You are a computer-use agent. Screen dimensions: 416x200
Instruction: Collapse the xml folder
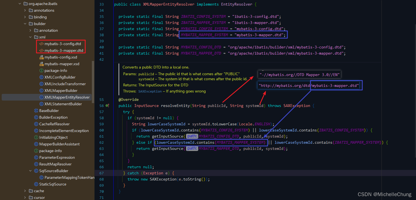coord(30,37)
